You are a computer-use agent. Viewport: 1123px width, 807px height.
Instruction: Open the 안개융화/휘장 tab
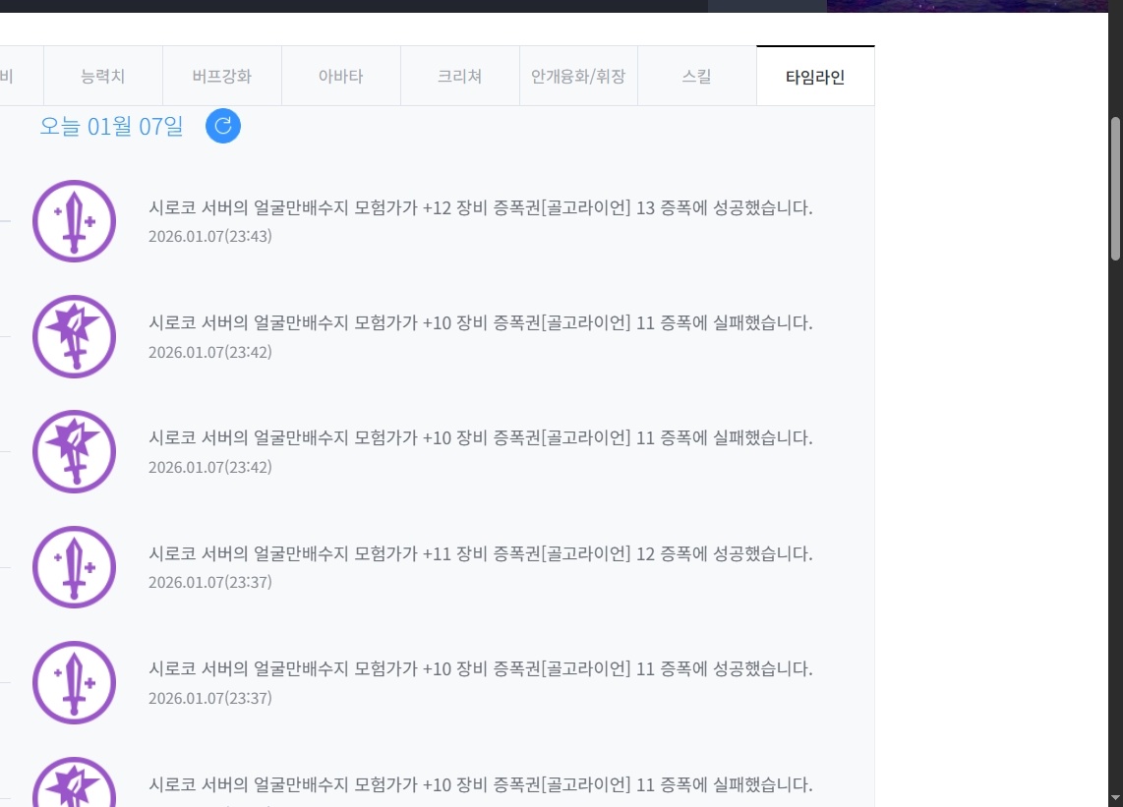coord(578,76)
